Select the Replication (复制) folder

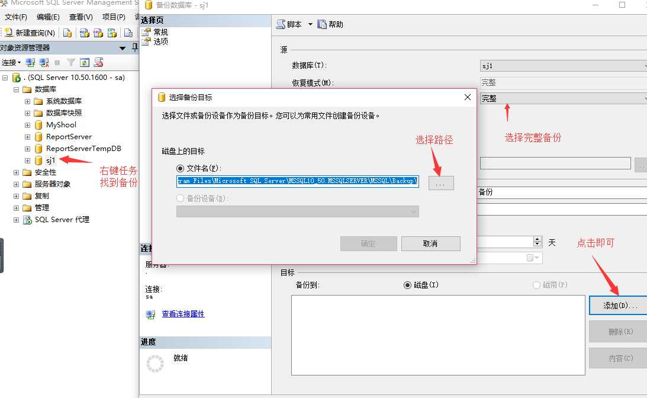point(41,195)
